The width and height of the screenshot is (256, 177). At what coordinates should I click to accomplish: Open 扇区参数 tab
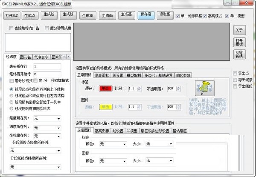click(183, 75)
